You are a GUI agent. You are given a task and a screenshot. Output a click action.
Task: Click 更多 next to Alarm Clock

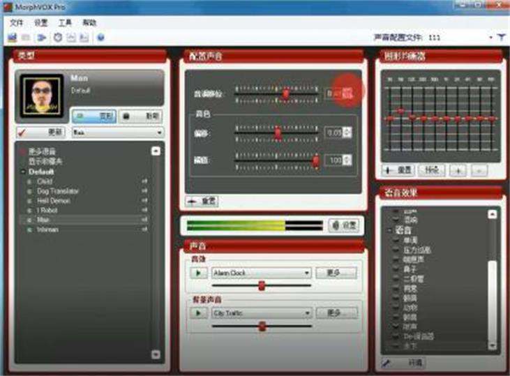tap(336, 273)
